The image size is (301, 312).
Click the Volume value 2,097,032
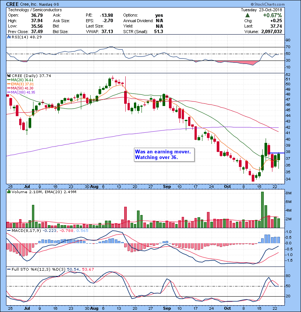coord(272,32)
